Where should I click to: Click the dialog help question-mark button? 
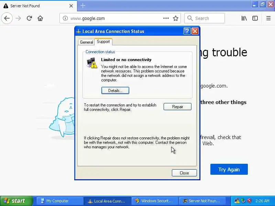click(x=187, y=31)
